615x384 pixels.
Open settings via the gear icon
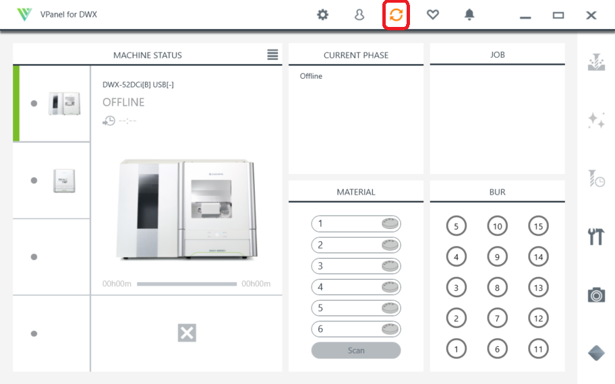click(x=322, y=15)
